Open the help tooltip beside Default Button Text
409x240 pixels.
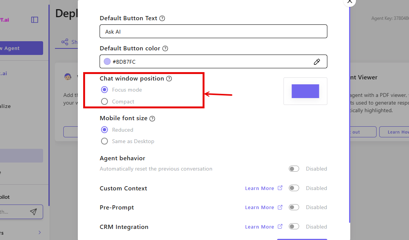(x=162, y=18)
